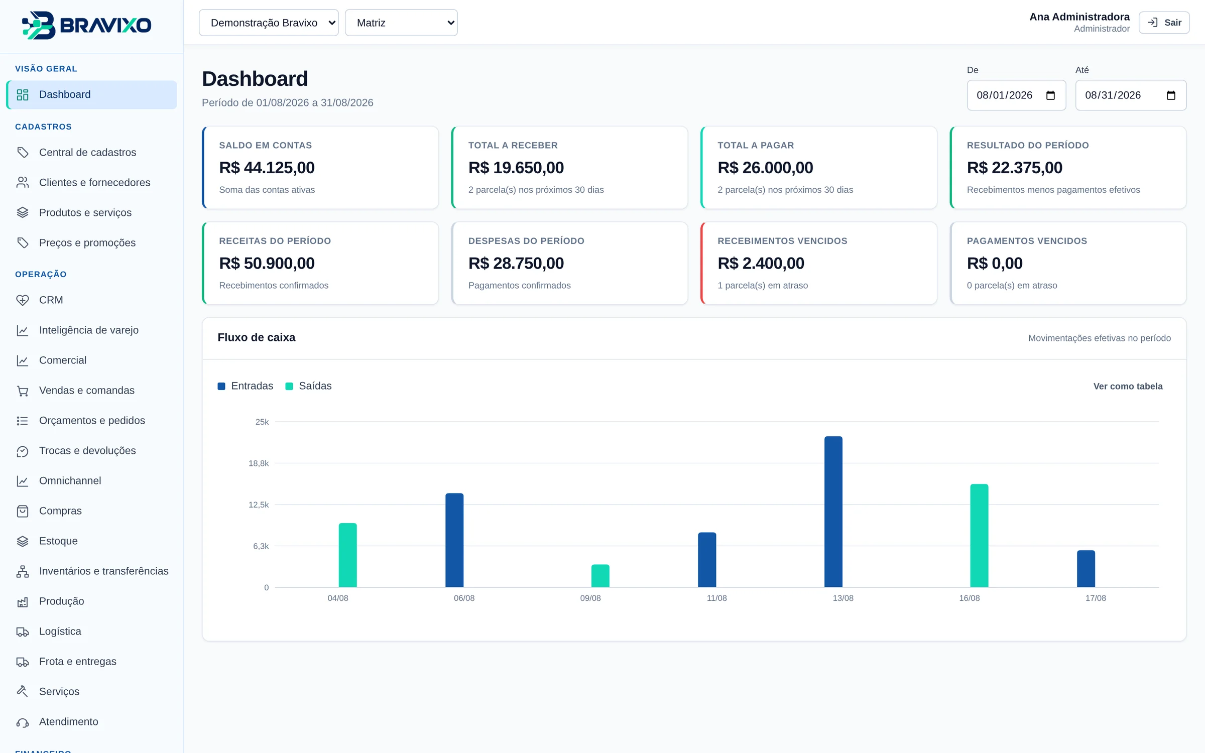Expand the Demonstração Bravixo company dropdown
The width and height of the screenshot is (1205, 753).
pyautogui.click(x=269, y=23)
